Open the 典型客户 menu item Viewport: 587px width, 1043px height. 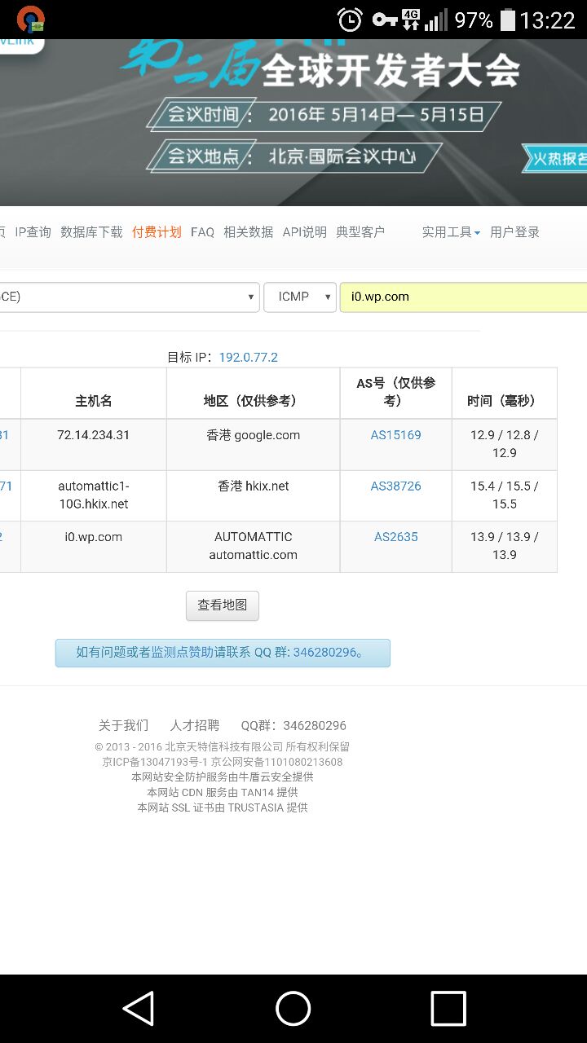click(x=360, y=232)
